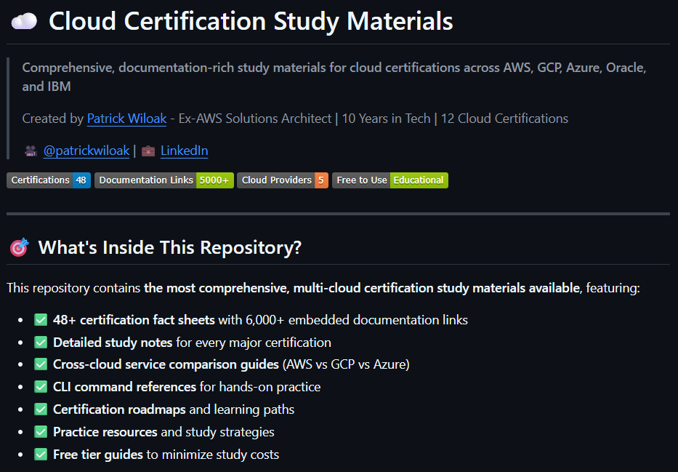Click the check mark beside Free tier guides
This screenshot has width=678, height=472.
click(41, 455)
